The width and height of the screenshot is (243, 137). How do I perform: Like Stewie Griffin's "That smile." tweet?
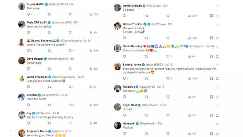click(70, 14)
